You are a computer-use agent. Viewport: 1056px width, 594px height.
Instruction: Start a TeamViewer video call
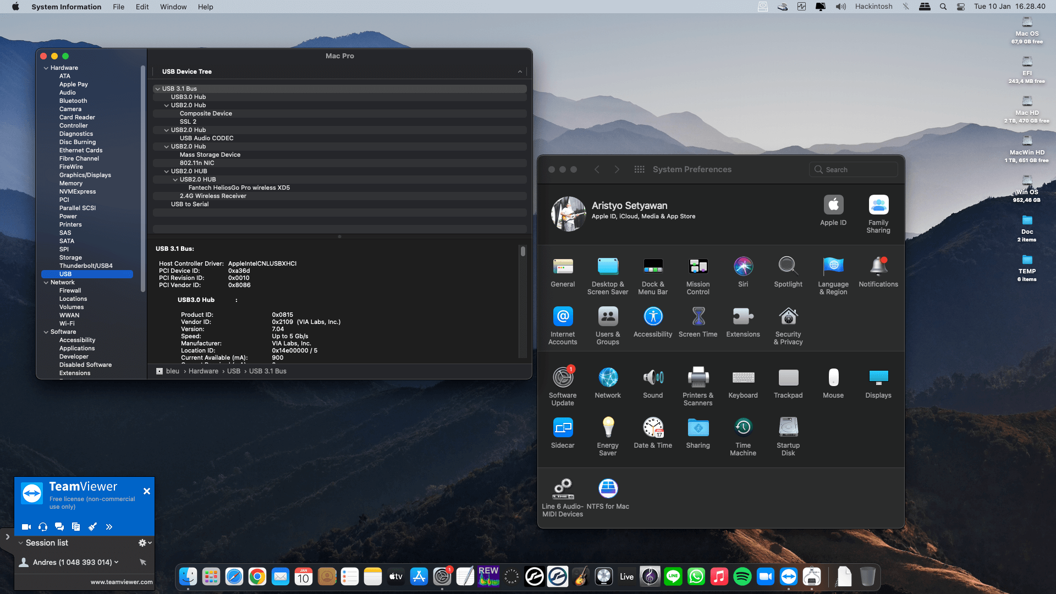coord(26,527)
